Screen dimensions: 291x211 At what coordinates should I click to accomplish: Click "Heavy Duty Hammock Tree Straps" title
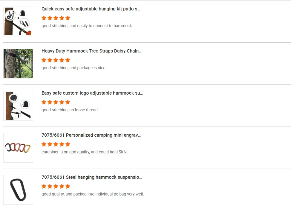91,51
